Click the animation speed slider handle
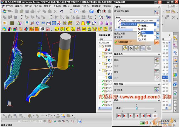Viewport: 179px width, 127px height. click(136, 108)
